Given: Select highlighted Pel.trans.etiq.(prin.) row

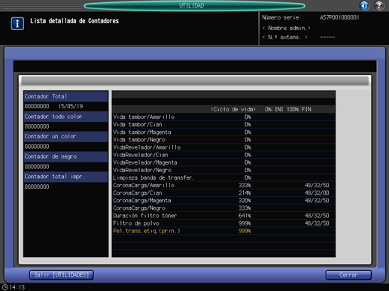Looking at the screenshot, I should [223, 231].
